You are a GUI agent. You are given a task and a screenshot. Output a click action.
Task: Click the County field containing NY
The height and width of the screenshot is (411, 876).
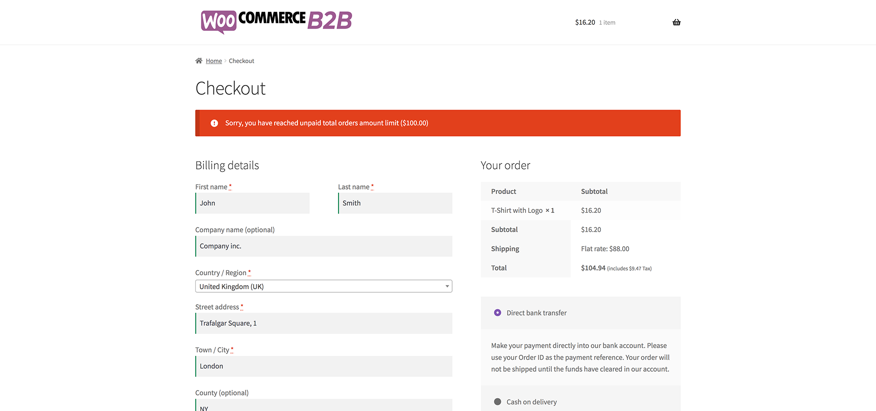(x=324, y=406)
